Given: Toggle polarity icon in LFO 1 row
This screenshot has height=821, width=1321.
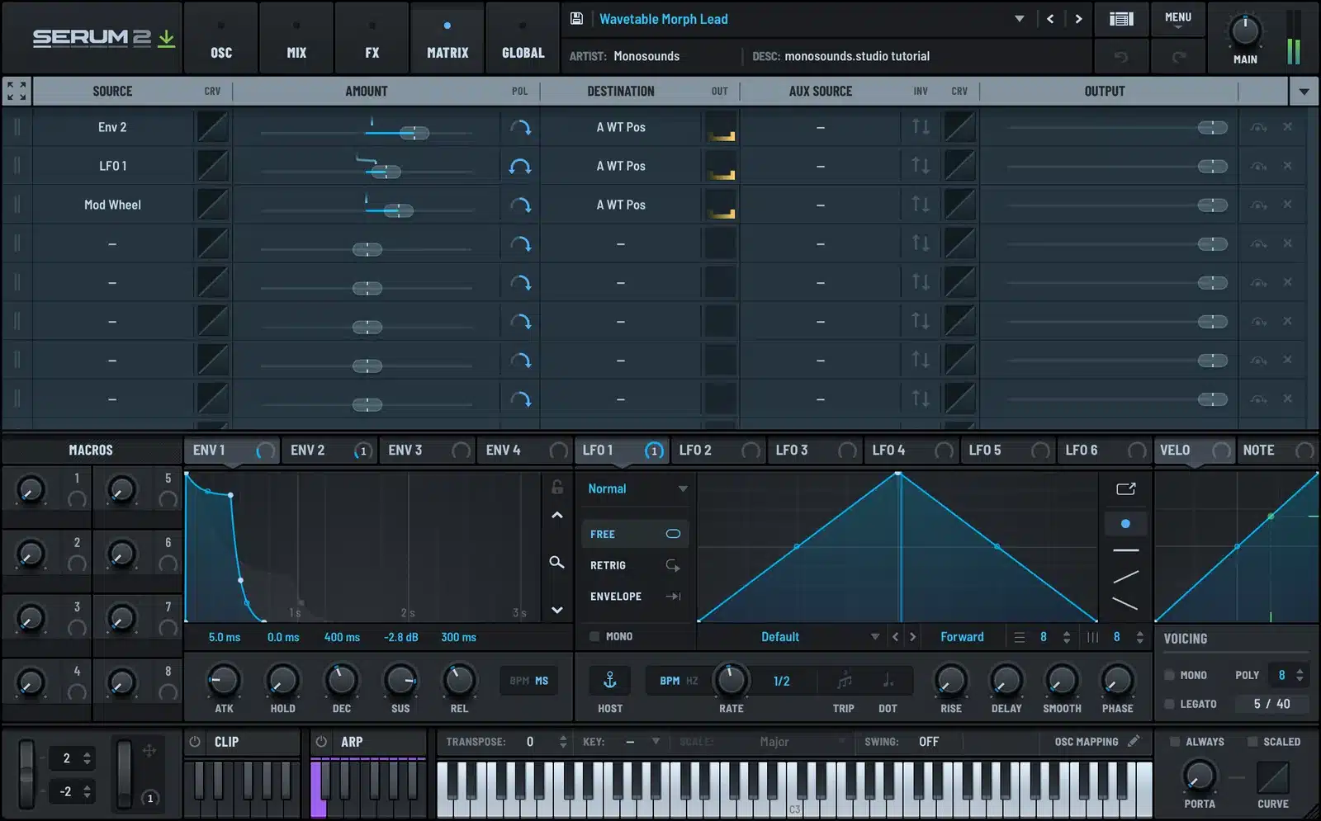Looking at the screenshot, I should click(519, 166).
